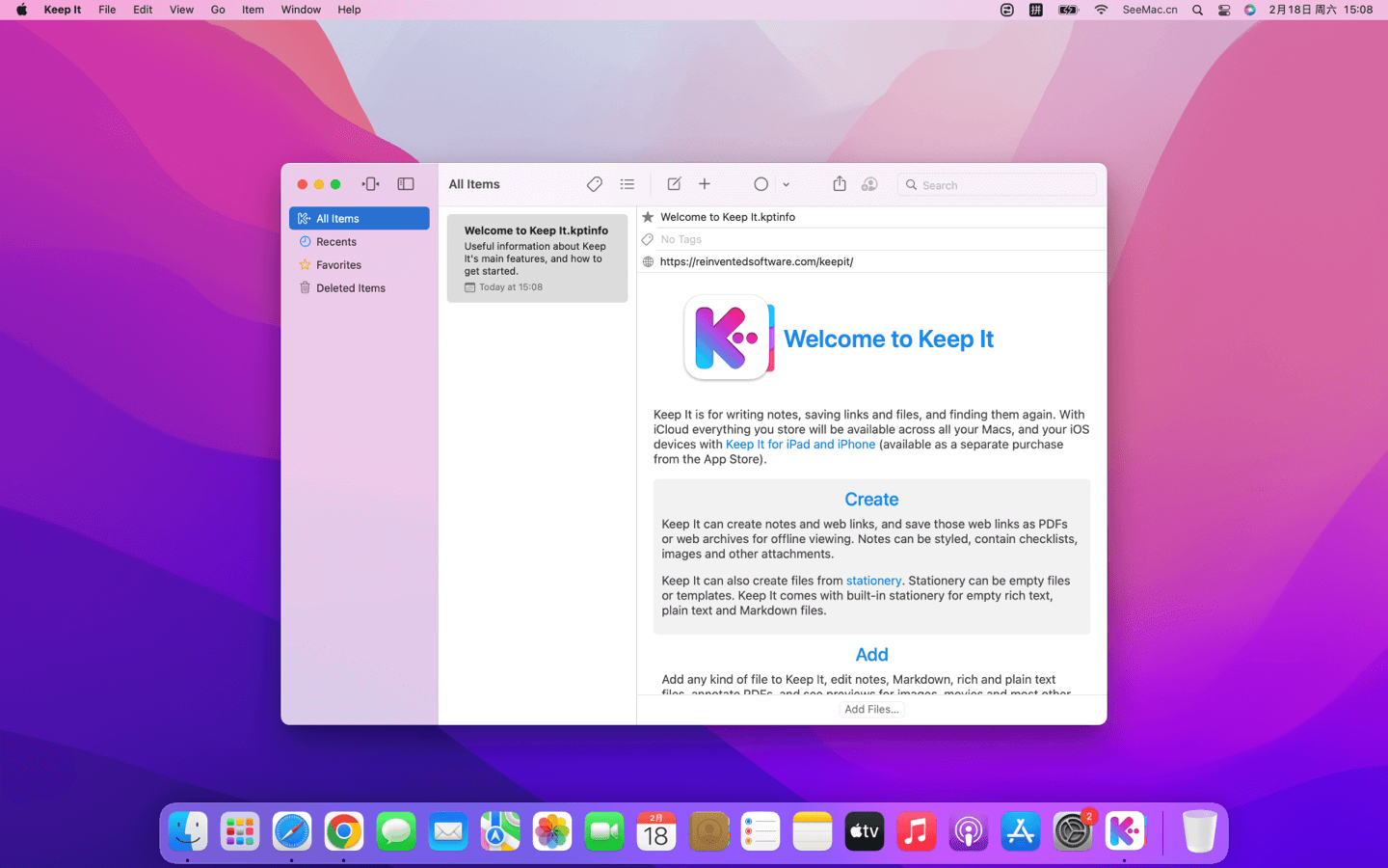Click Keep It icon in the Dock
Viewport: 1388px width, 868px height.
tap(1125, 831)
